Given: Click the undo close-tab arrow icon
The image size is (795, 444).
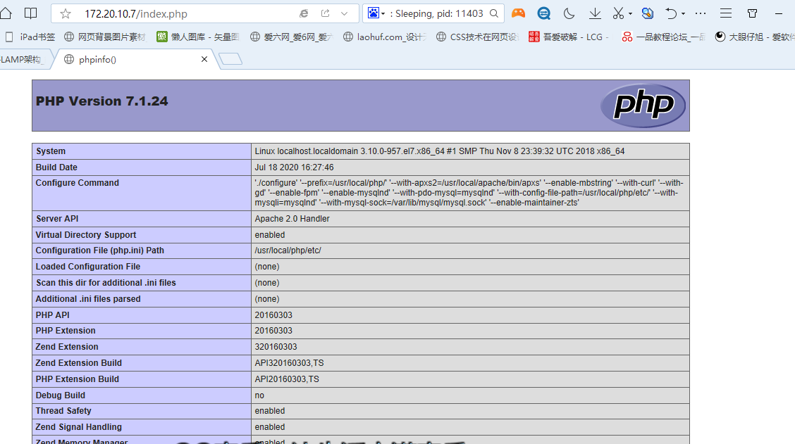Looking at the screenshot, I should pyautogui.click(x=671, y=13).
